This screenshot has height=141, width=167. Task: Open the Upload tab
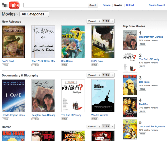pos(130,5)
